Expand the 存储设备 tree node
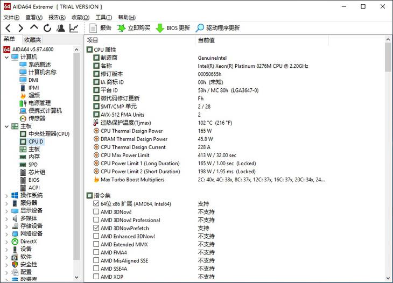 (7, 227)
